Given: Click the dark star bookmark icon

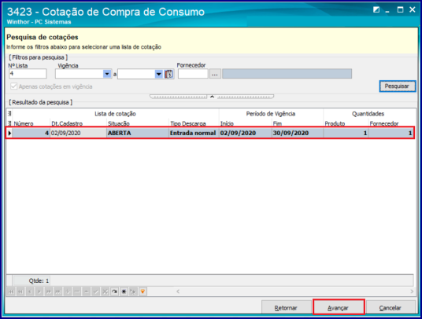Looking at the screenshot, I should click(124, 291).
